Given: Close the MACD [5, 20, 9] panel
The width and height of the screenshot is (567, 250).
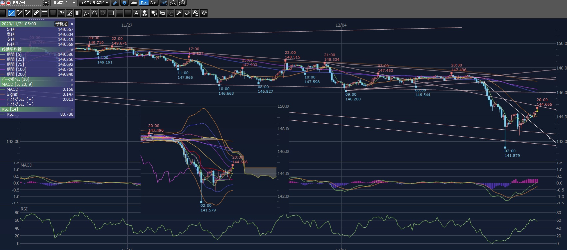Looking at the screenshot, I should click(72, 84).
